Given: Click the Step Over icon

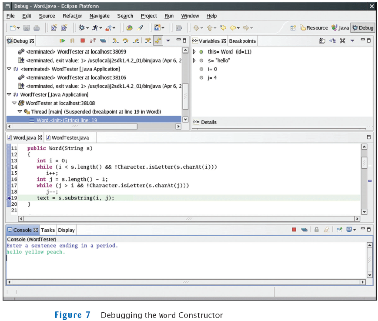Looking at the screenshot, I should tap(126, 41).
